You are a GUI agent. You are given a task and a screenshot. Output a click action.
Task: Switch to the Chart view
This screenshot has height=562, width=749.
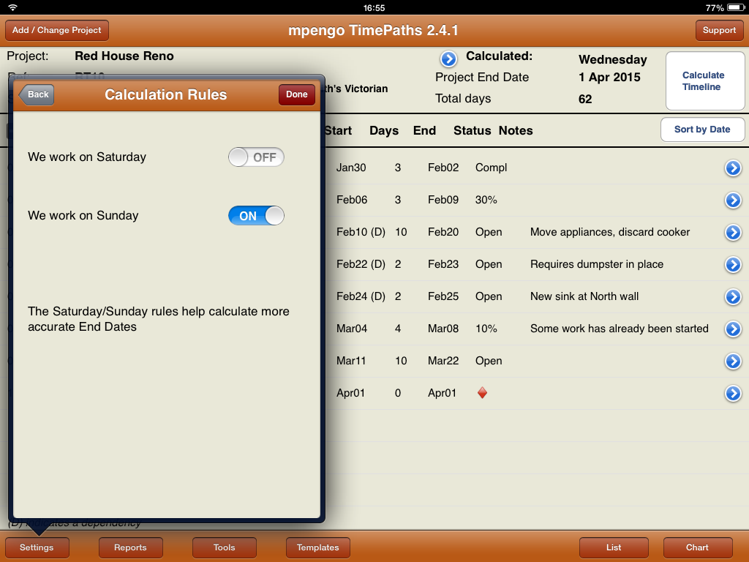click(x=697, y=547)
